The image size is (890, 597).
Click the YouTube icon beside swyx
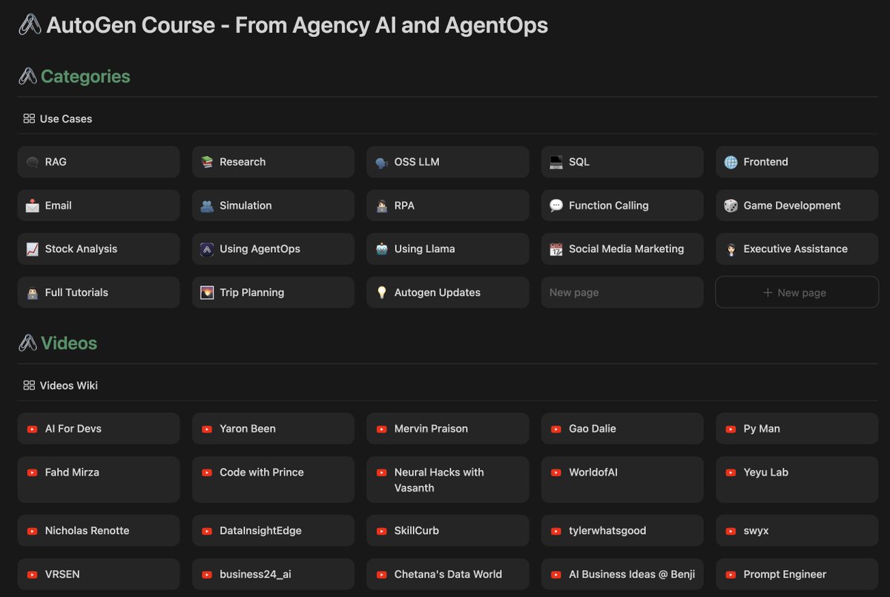[731, 531]
